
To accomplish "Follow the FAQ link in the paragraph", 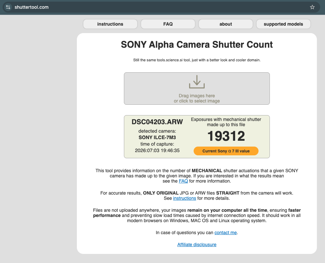I will pyautogui.click(x=183, y=181).
